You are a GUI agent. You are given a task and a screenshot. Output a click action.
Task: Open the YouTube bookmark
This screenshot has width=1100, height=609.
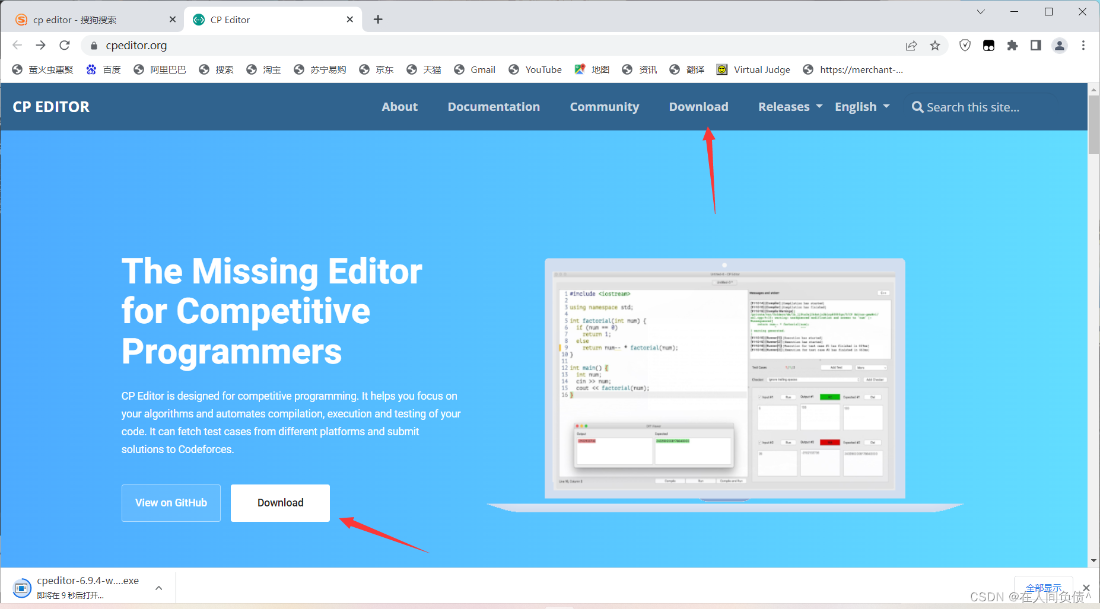pyautogui.click(x=535, y=69)
